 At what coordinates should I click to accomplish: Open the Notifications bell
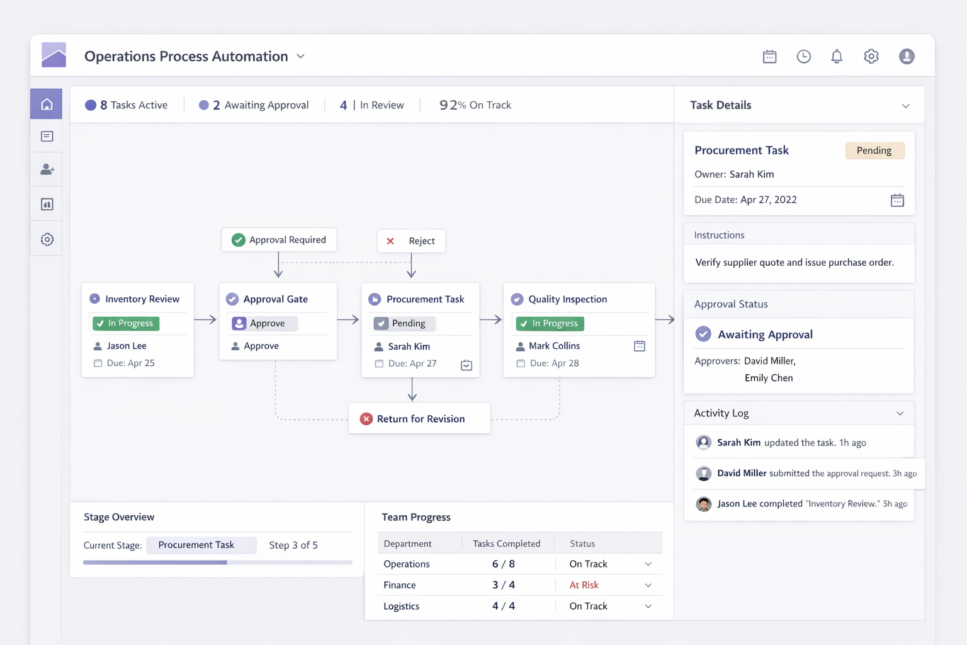837,56
